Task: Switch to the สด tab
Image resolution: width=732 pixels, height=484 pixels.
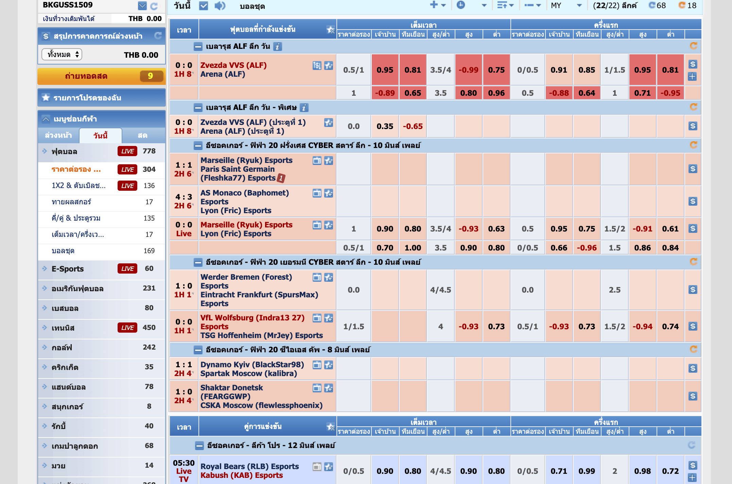Action: click(142, 135)
